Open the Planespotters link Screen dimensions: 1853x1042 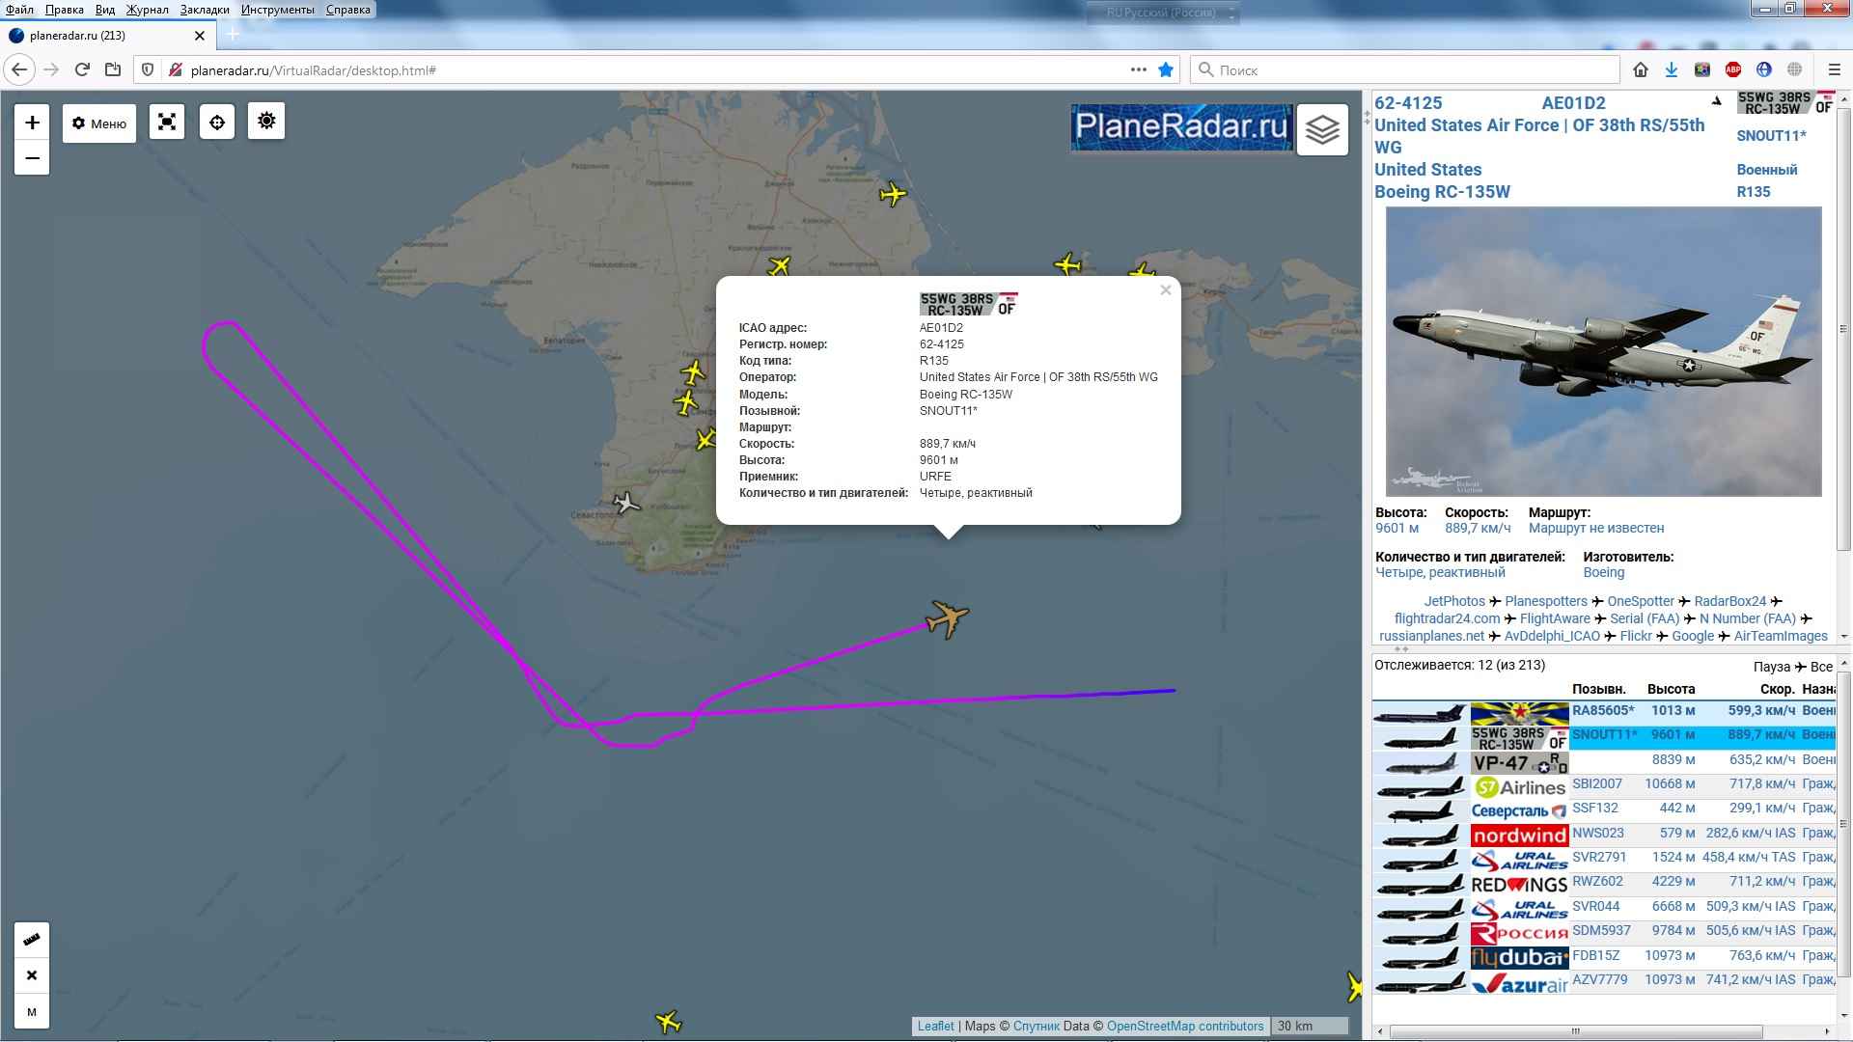(x=1546, y=601)
